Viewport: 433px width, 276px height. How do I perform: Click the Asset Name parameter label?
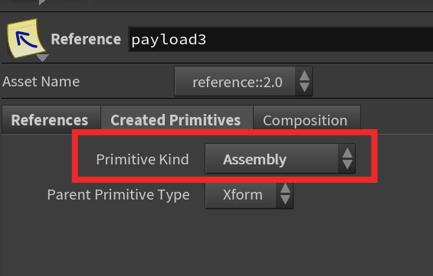(41, 82)
